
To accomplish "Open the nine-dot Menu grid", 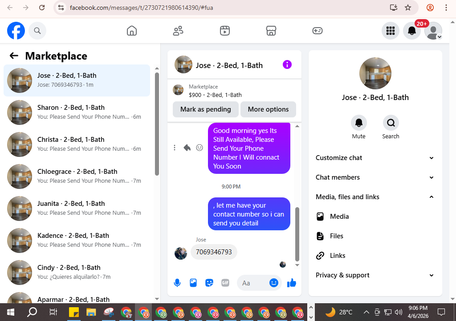I will tap(390, 31).
